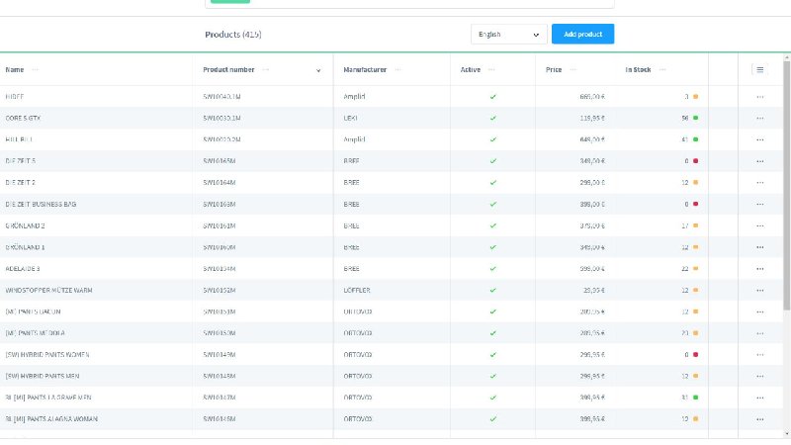Screen dimensions: 791x445
Task: Sort by the Active column header
Action: 471,69
